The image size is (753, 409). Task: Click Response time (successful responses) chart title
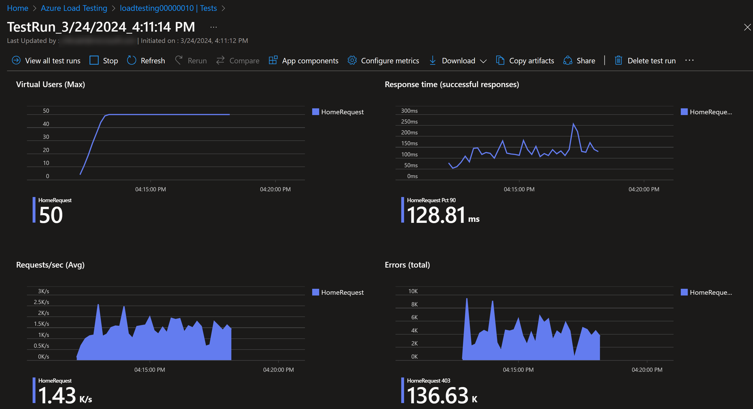click(452, 84)
